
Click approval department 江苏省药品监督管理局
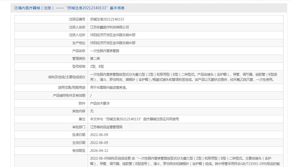click(106, 127)
